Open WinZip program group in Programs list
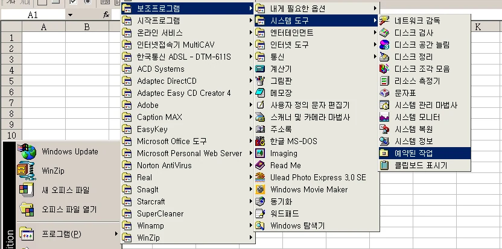Screen dimensions: 502x249 point(188,238)
